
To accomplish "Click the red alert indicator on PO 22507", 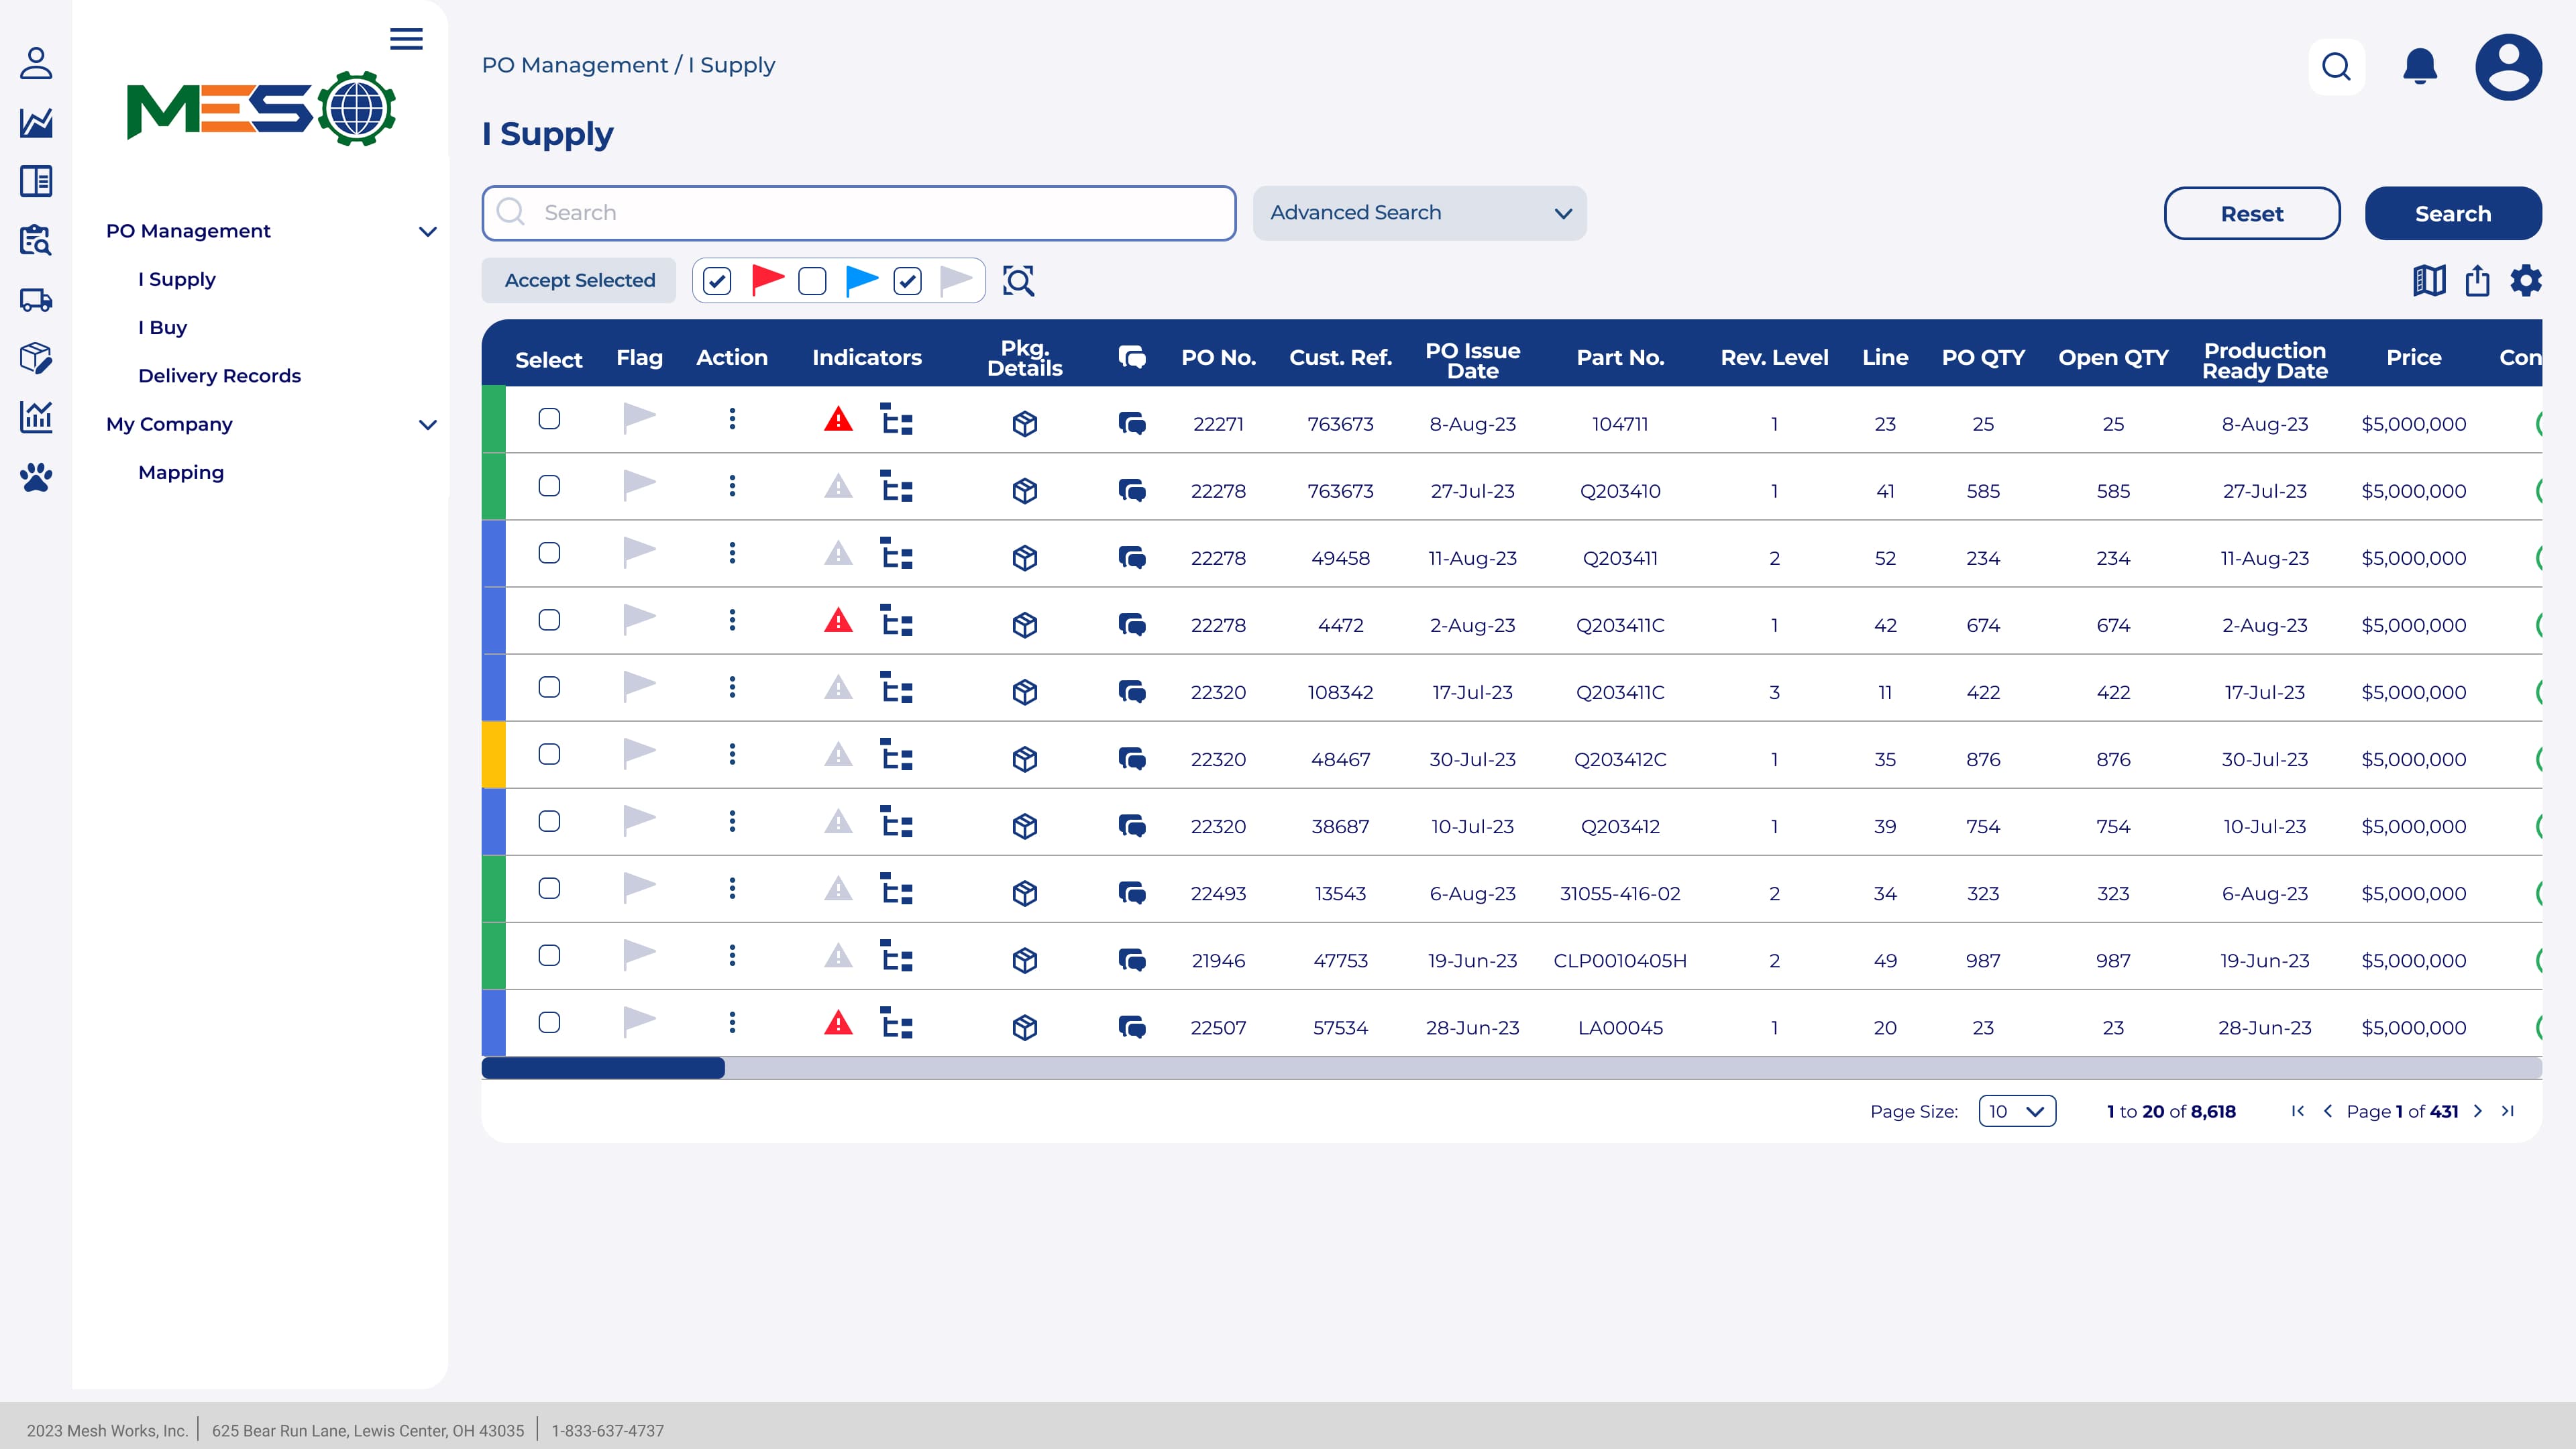I will [838, 1023].
